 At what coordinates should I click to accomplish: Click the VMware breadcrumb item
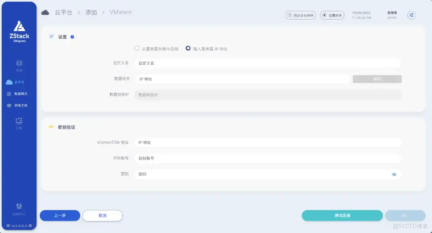click(120, 12)
